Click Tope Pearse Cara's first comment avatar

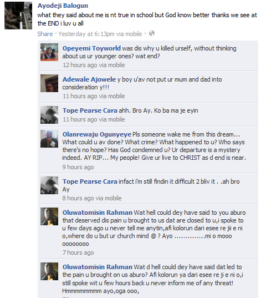[x=49, y=115]
